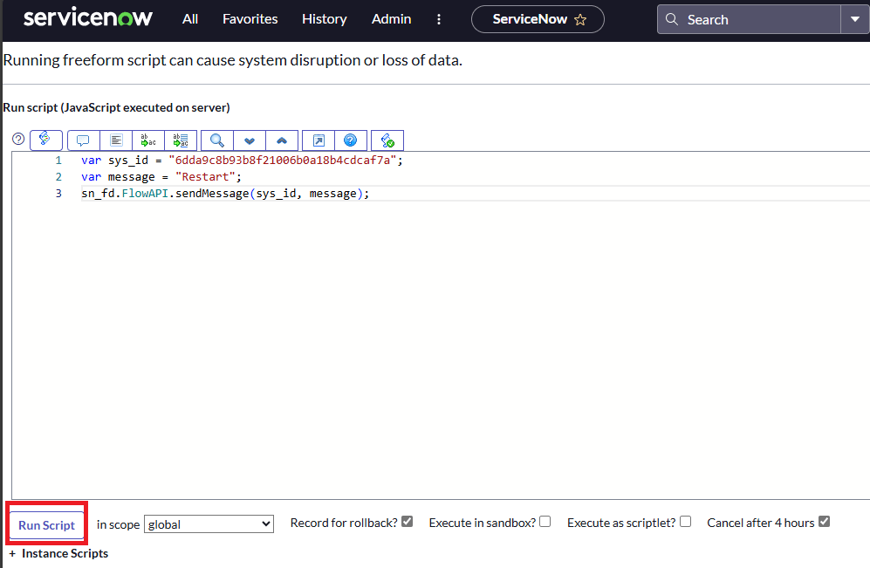Click the format code icon
This screenshot has height=568, width=870.
point(116,140)
